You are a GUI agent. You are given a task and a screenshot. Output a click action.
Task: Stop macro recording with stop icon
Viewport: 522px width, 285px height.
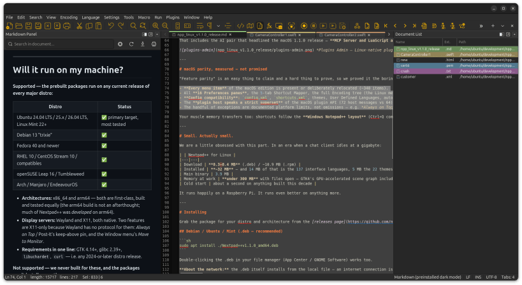pos(314,26)
